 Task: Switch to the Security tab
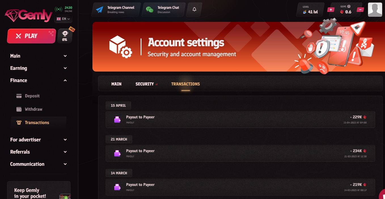[x=145, y=84]
